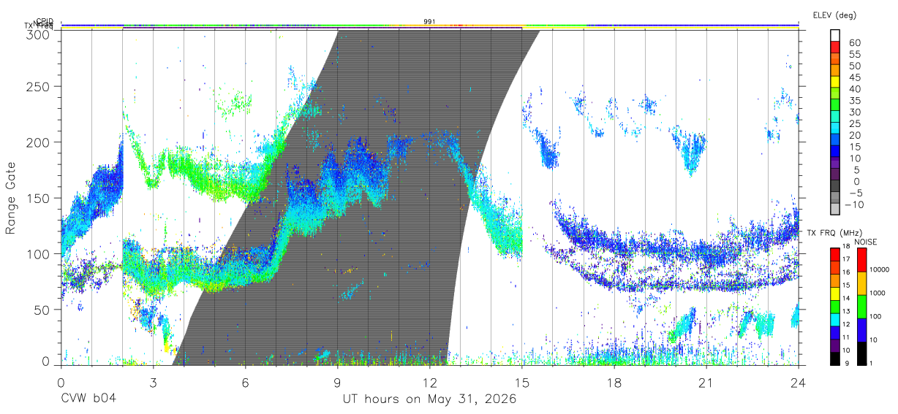The width and height of the screenshot is (898, 414).
Task: Click the '24' UT hour tick label
Action: pyautogui.click(x=799, y=382)
